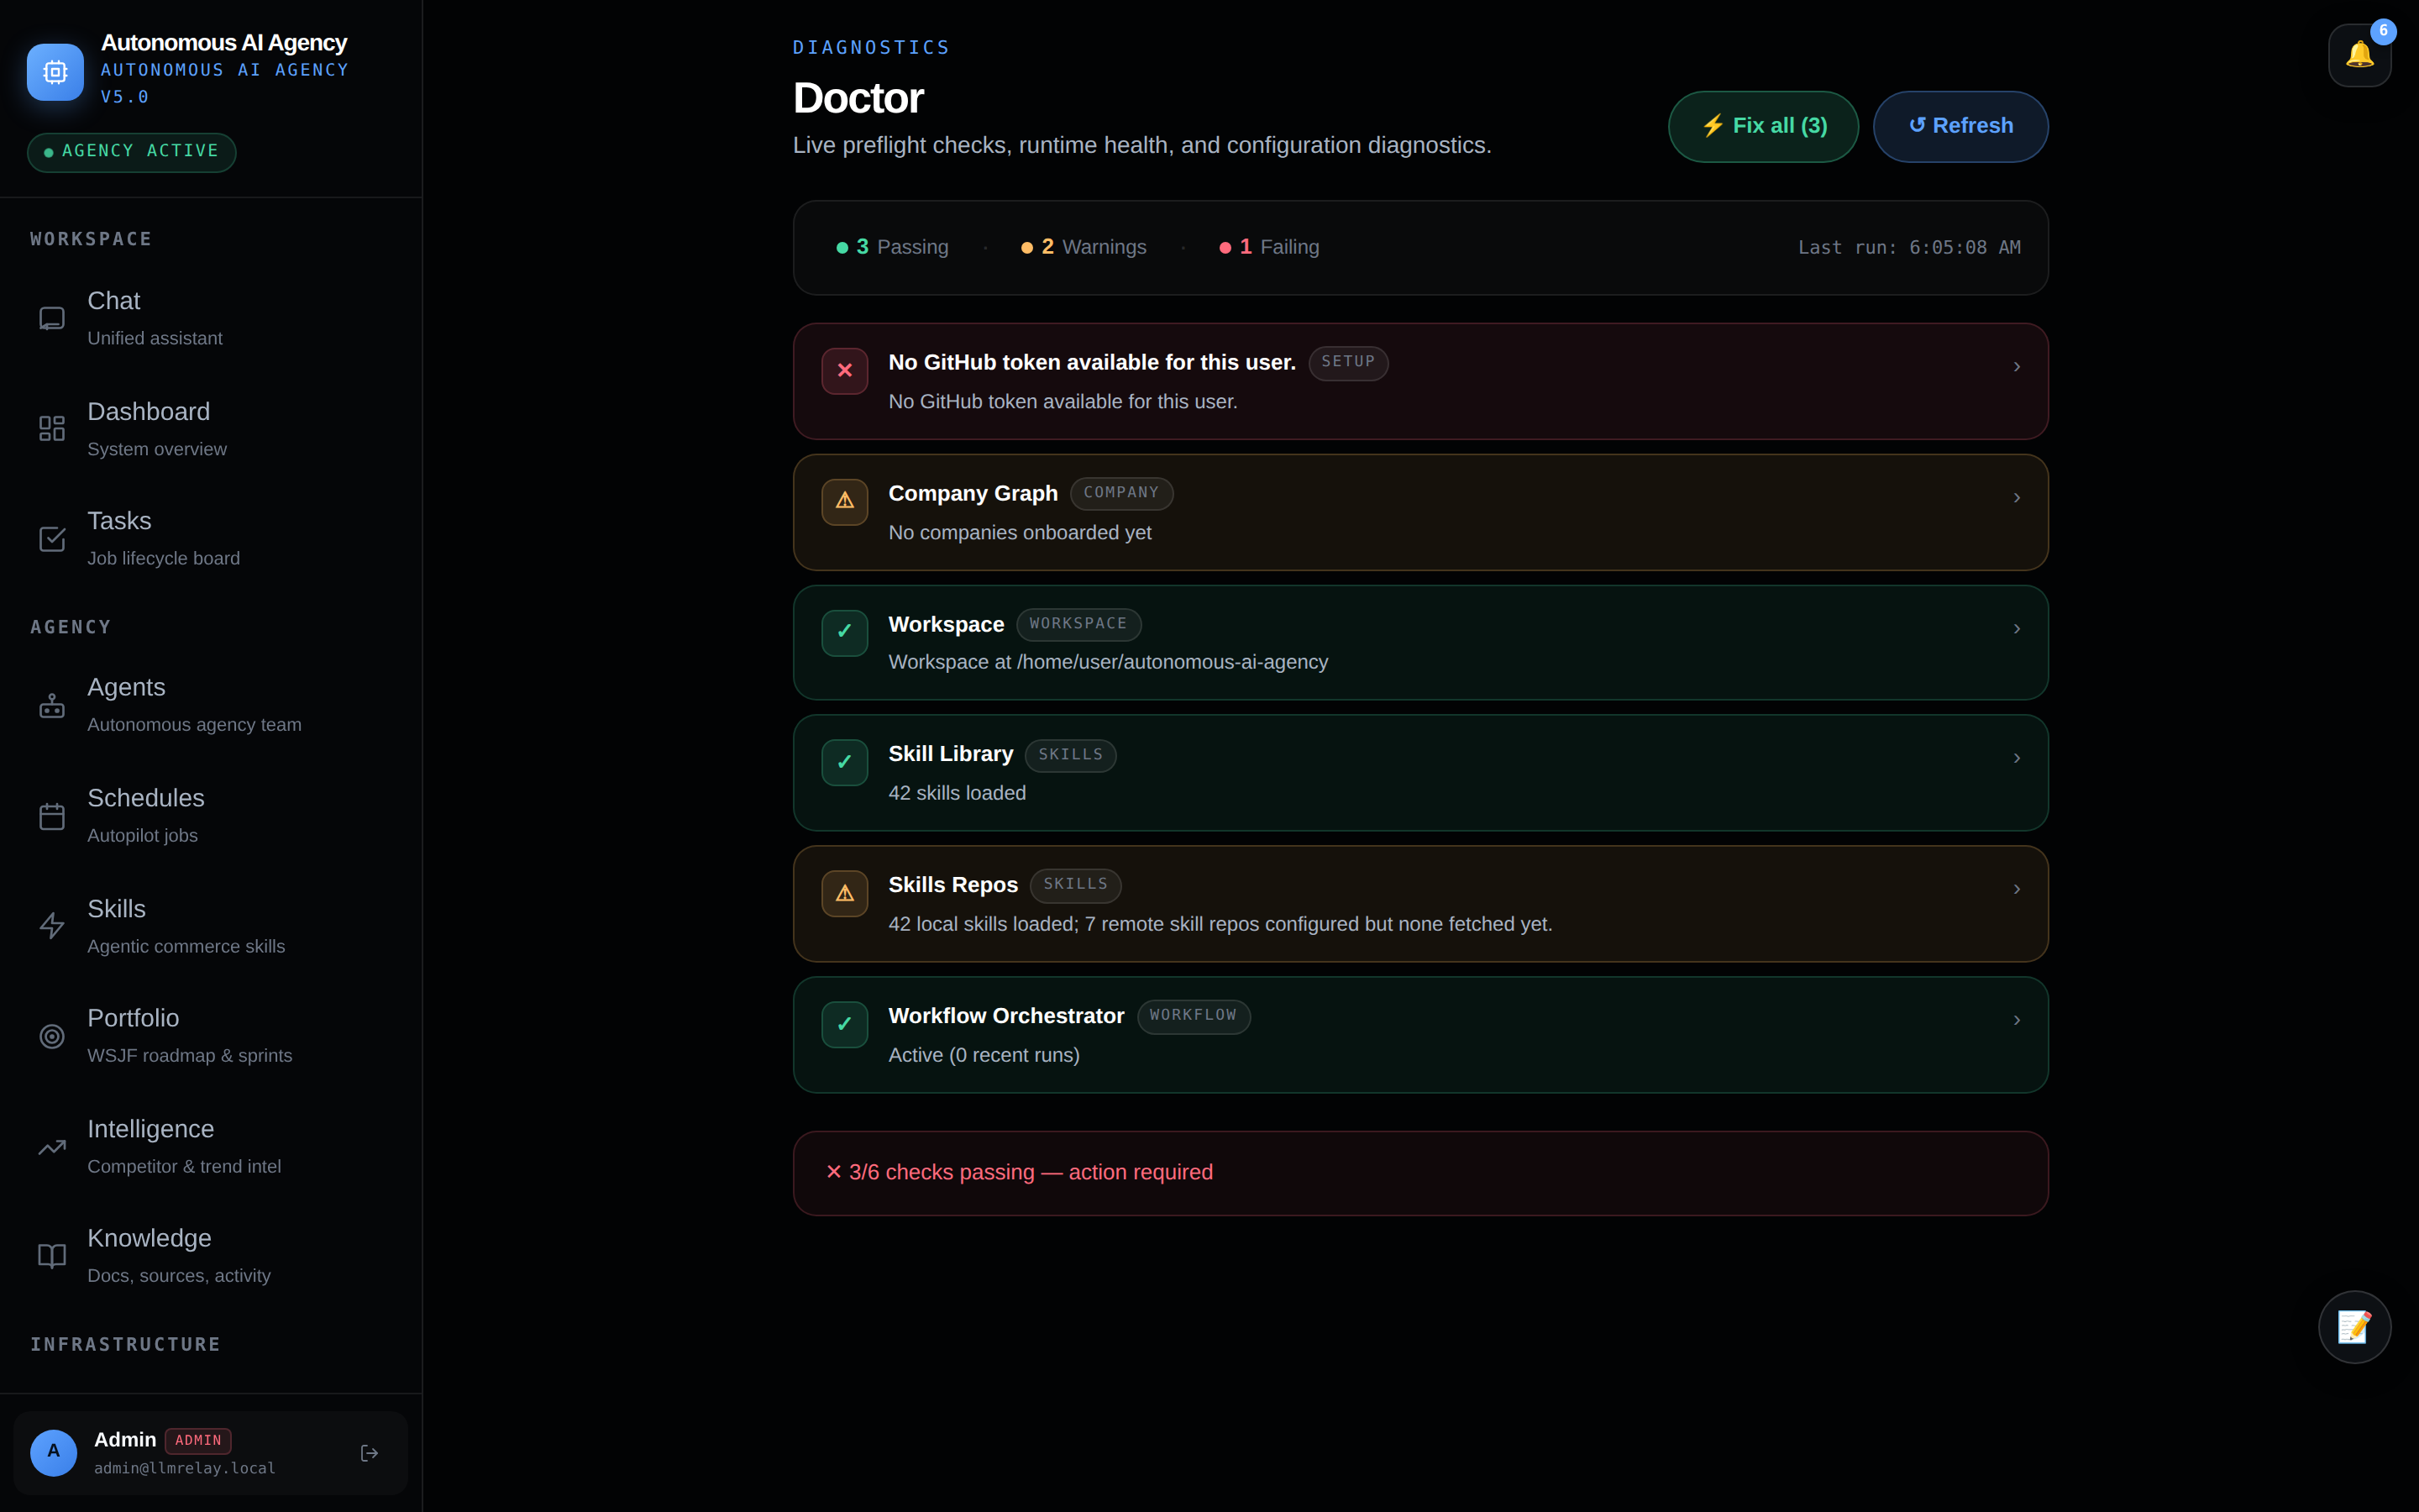
Task: Click the Agency Active status pill
Action: coord(132,152)
